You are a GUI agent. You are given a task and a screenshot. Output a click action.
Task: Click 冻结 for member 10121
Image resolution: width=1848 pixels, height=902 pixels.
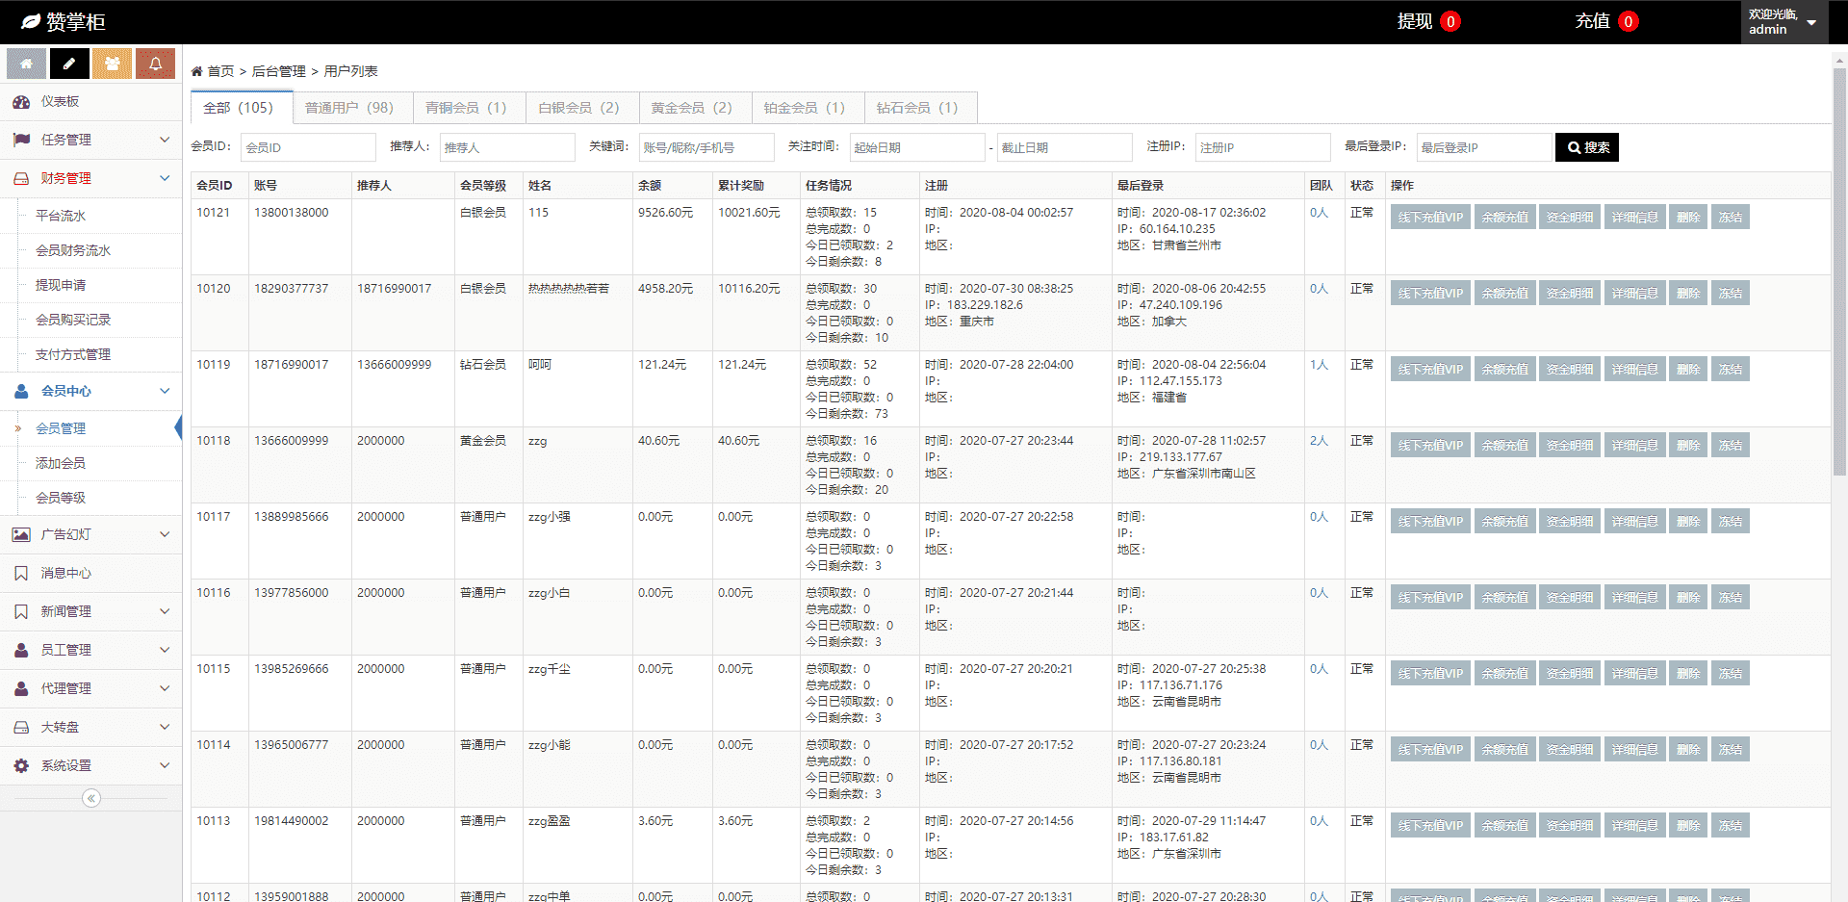click(x=1730, y=218)
